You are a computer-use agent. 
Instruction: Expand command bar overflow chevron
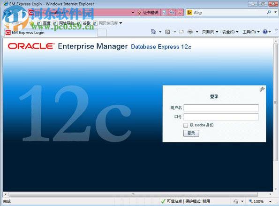click(276, 30)
